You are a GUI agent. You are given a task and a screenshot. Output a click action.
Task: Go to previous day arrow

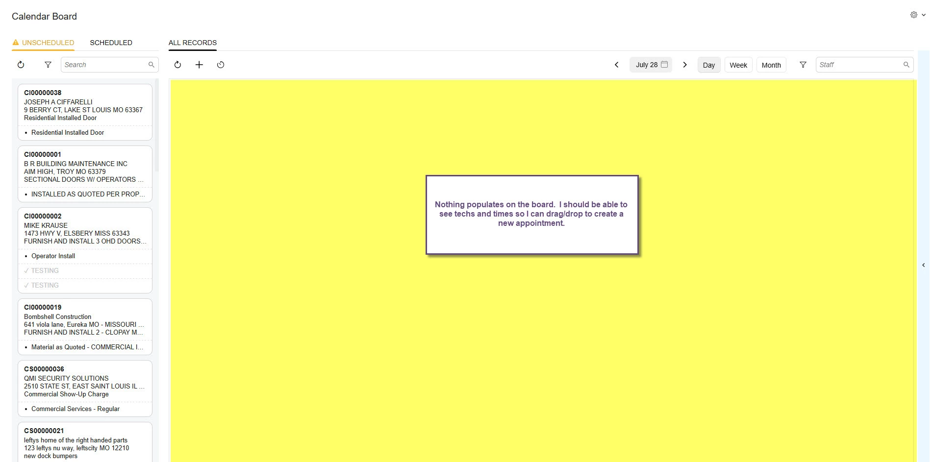(x=617, y=65)
